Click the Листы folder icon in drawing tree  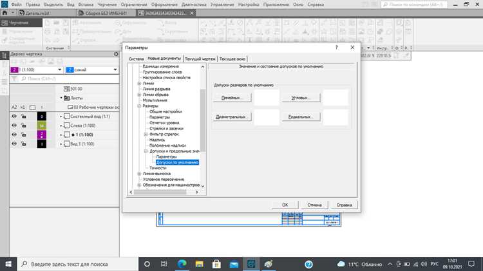point(66,98)
